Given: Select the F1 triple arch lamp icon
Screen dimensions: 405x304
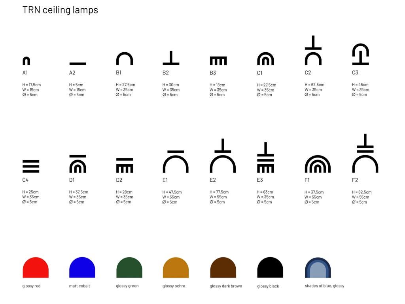Looking at the screenshot, I should point(318,164).
